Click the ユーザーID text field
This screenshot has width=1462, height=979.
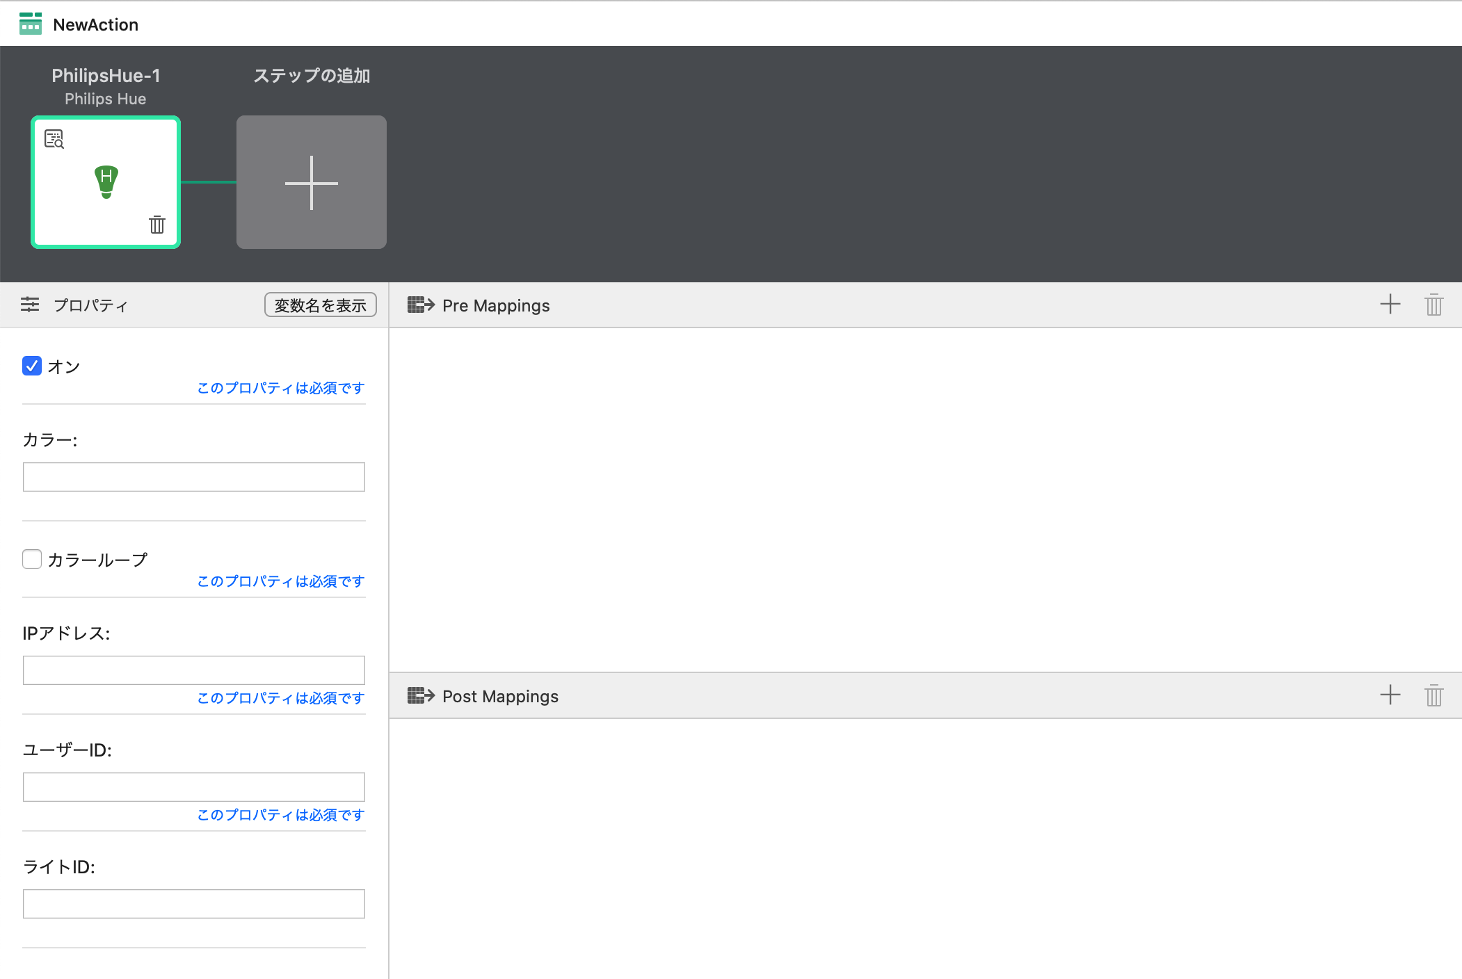click(193, 787)
